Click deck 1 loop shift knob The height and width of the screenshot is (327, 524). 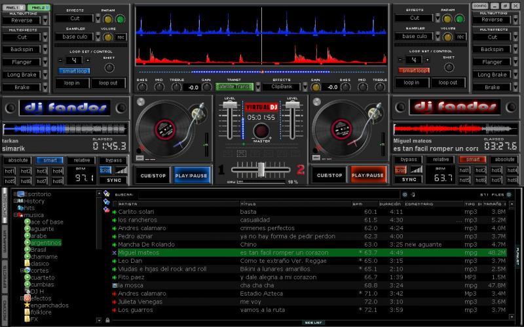(109, 68)
